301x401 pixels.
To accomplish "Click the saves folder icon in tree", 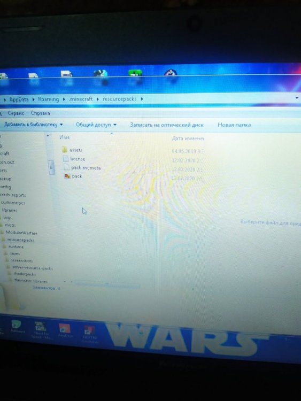I will [x=6, y=253].
